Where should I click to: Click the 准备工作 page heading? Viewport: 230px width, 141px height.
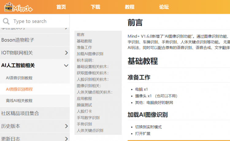click(139, 77)
